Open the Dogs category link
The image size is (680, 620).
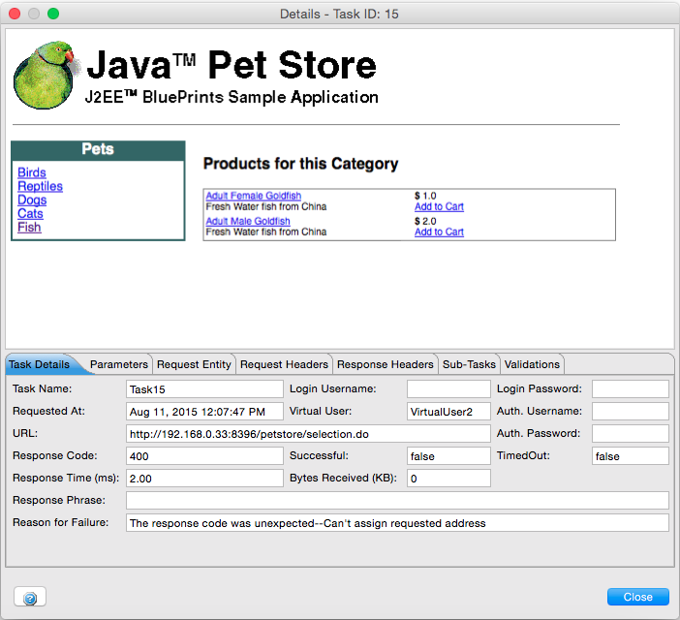(32, 200)
